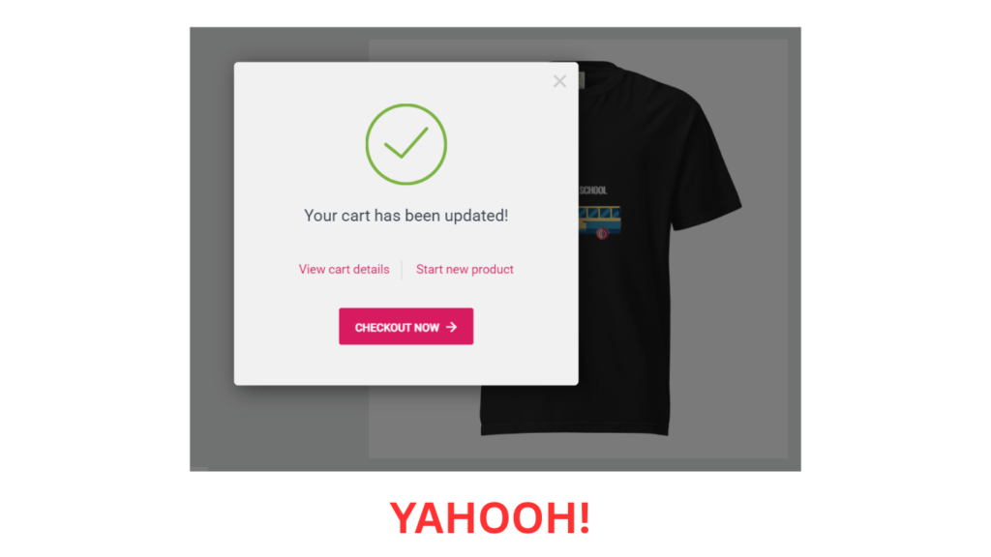The width and height of the screenshot is (991, 557).
Task: Click "Your cart has been updated!" message
Action: (405, 216)
